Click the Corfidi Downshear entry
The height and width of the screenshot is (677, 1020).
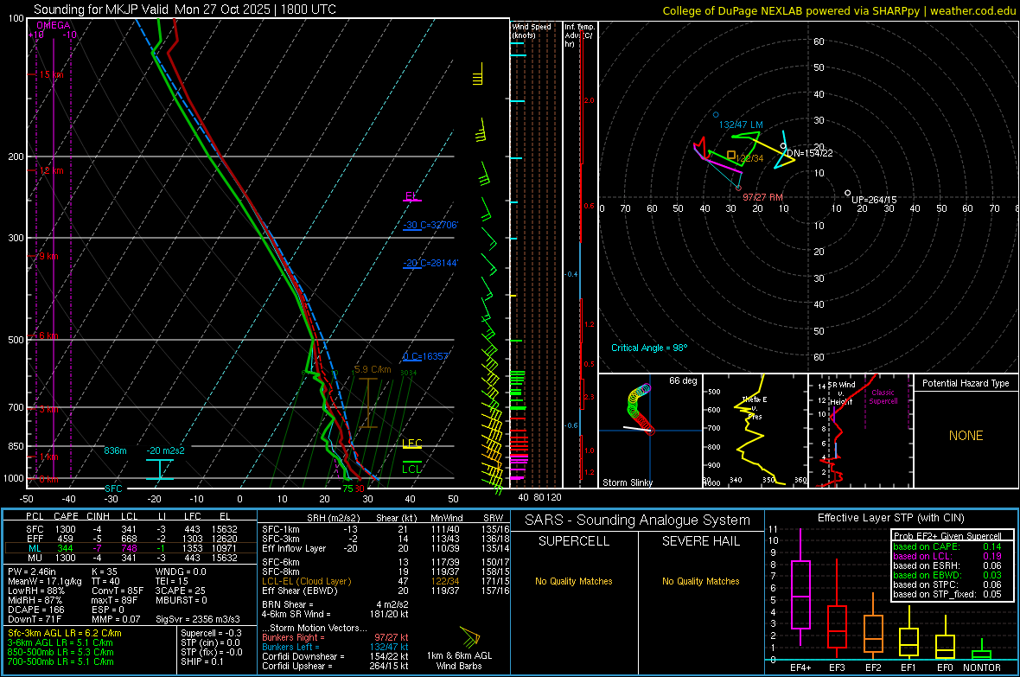point(335,657)
